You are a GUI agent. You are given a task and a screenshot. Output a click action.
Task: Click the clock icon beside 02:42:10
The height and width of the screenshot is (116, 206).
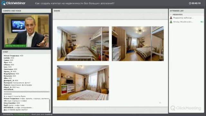(190, 3)
